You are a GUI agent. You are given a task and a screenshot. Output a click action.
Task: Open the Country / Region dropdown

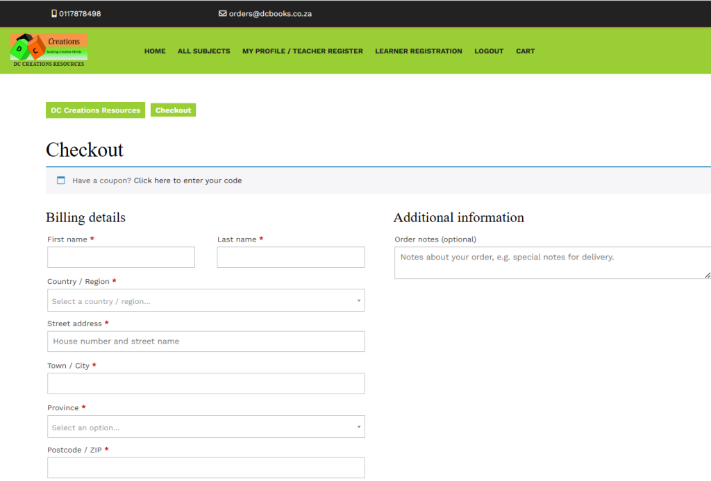206,300
